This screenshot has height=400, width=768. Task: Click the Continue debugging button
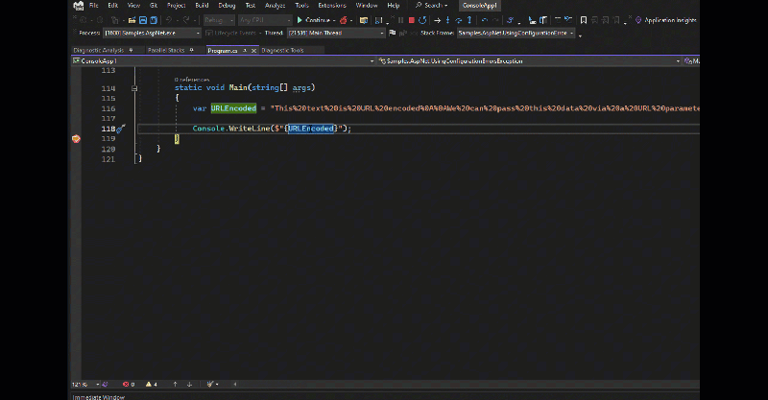click(314, 20)
